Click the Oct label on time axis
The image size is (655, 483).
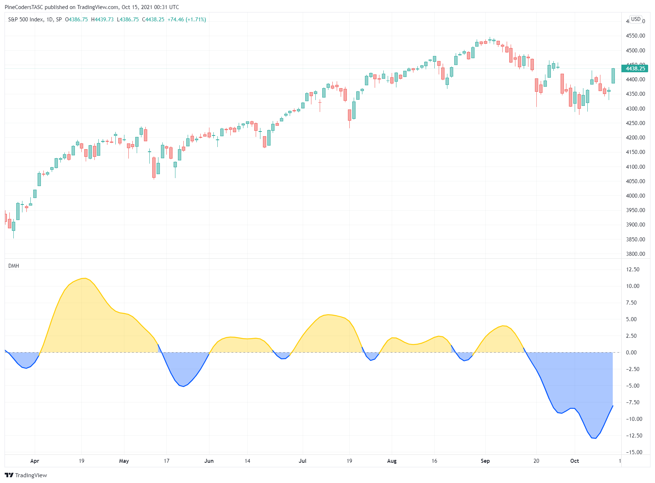pos(574,461)
